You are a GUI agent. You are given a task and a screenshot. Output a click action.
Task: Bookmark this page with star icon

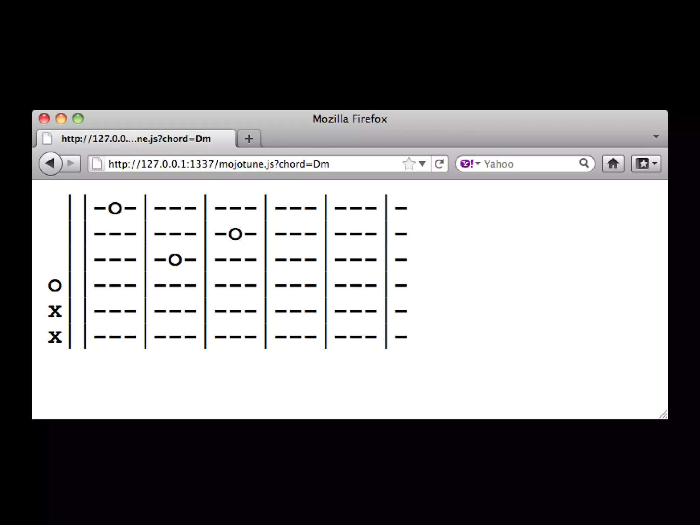tap(409, 164)
